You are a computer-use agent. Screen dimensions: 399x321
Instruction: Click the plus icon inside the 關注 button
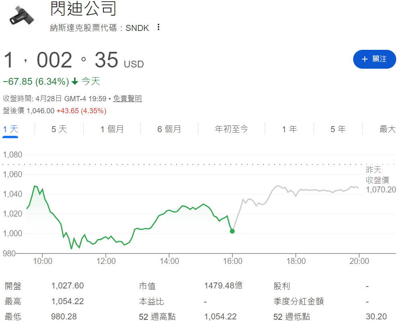point(364,59)
